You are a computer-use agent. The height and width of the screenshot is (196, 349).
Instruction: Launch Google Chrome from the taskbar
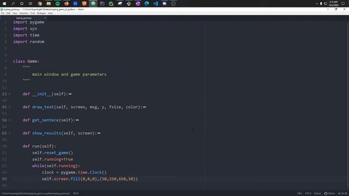(x=40, y=4)
